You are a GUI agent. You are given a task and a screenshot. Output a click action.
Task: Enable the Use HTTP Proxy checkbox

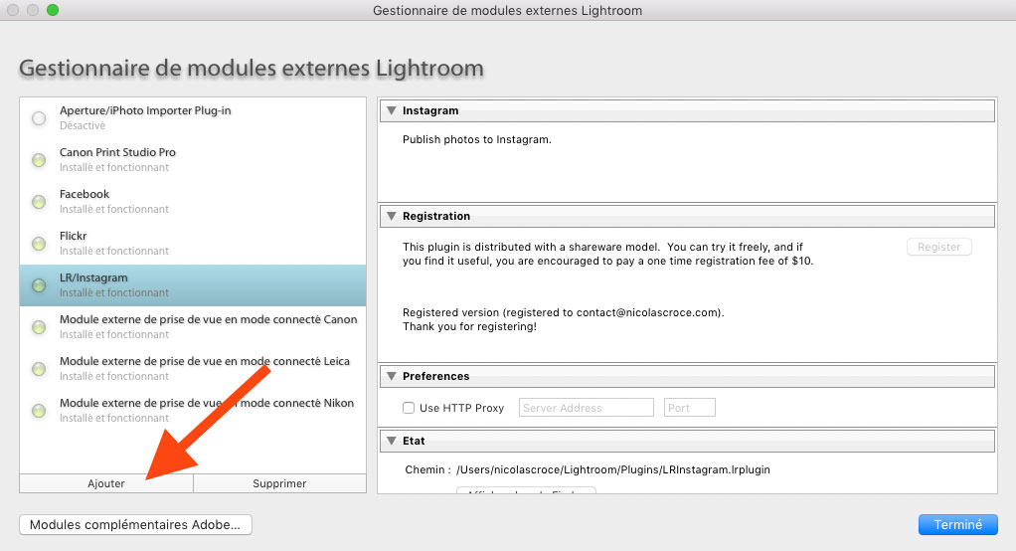(409, 408)
